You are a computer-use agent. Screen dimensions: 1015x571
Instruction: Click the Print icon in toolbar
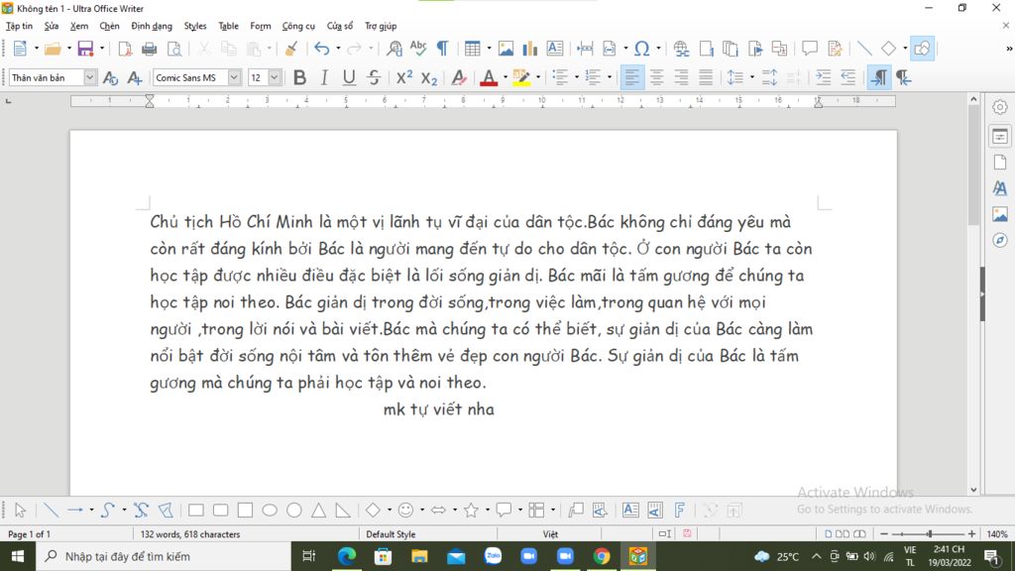pos(149,49)
